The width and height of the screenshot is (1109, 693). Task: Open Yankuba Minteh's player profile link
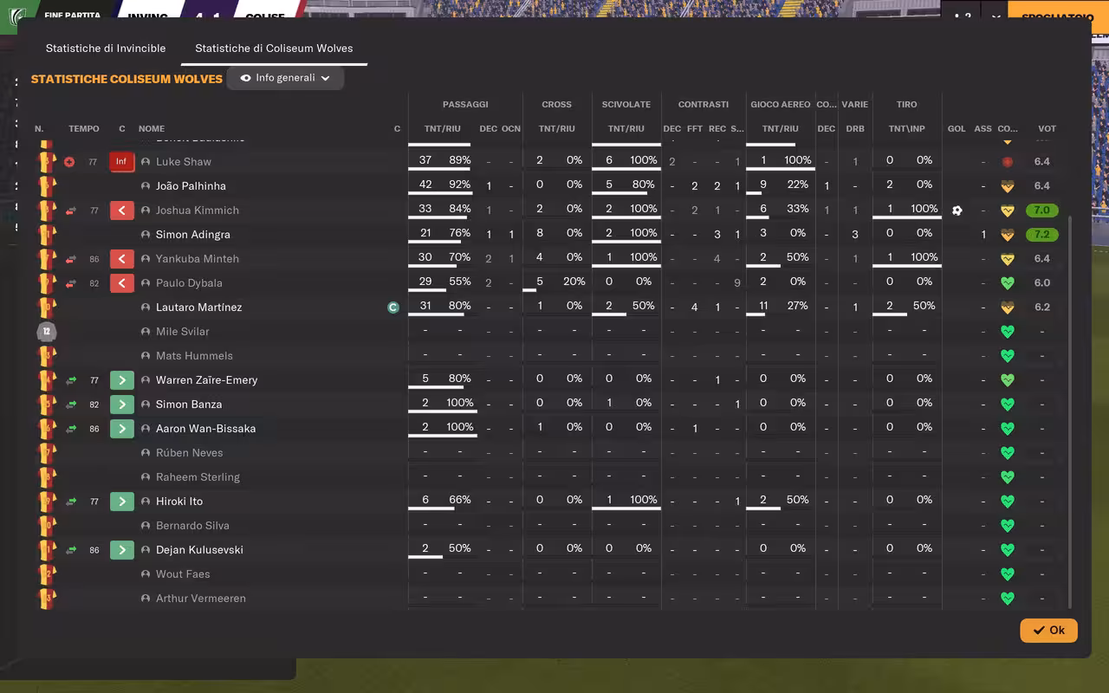[198, 259]
